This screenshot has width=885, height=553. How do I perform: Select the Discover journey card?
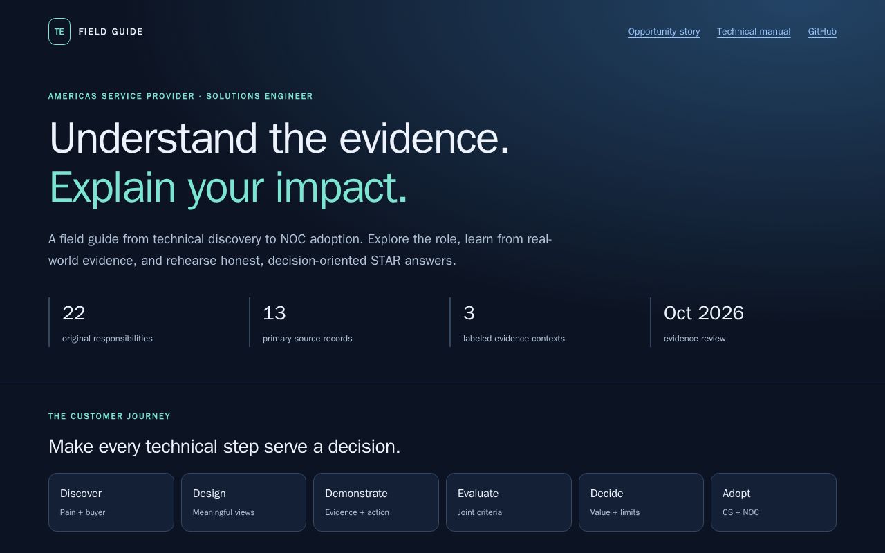point(111,502)
